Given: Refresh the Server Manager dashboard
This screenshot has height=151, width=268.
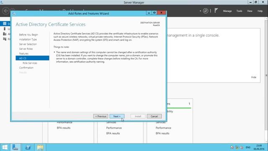Looking at the screenshot, I should pyautogui.click(x=206, y=11).
